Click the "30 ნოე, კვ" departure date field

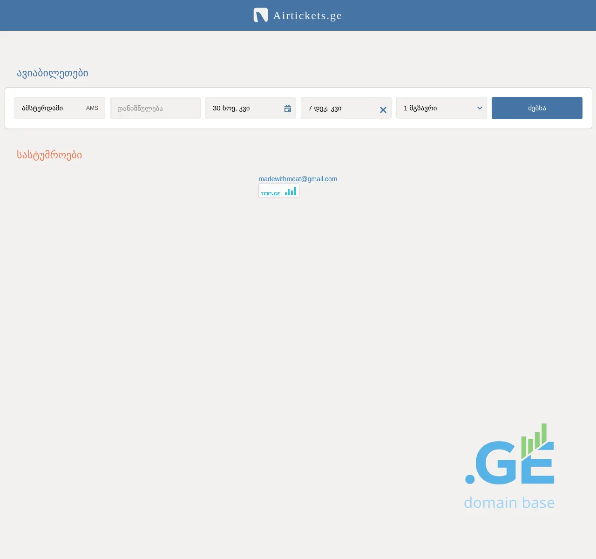click(x=242, y=108)
